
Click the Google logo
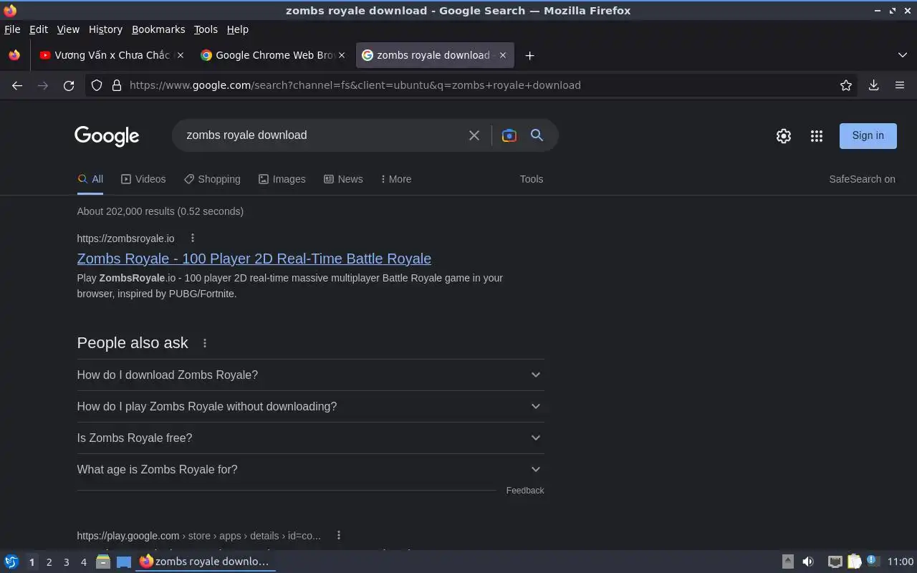[x=107, y=135]
